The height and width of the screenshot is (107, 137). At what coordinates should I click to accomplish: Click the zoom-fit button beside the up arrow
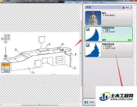pos(9,35)
